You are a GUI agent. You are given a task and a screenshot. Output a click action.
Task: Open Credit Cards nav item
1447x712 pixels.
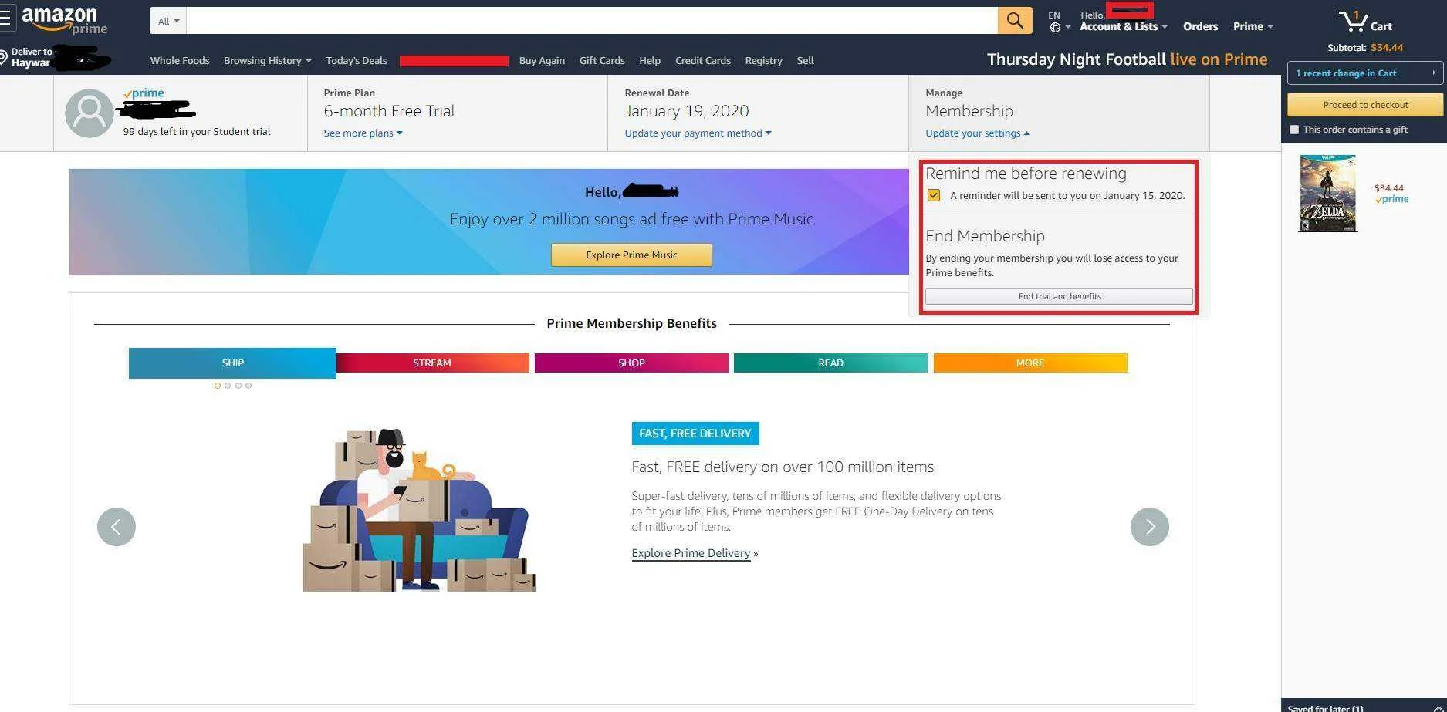702,60
